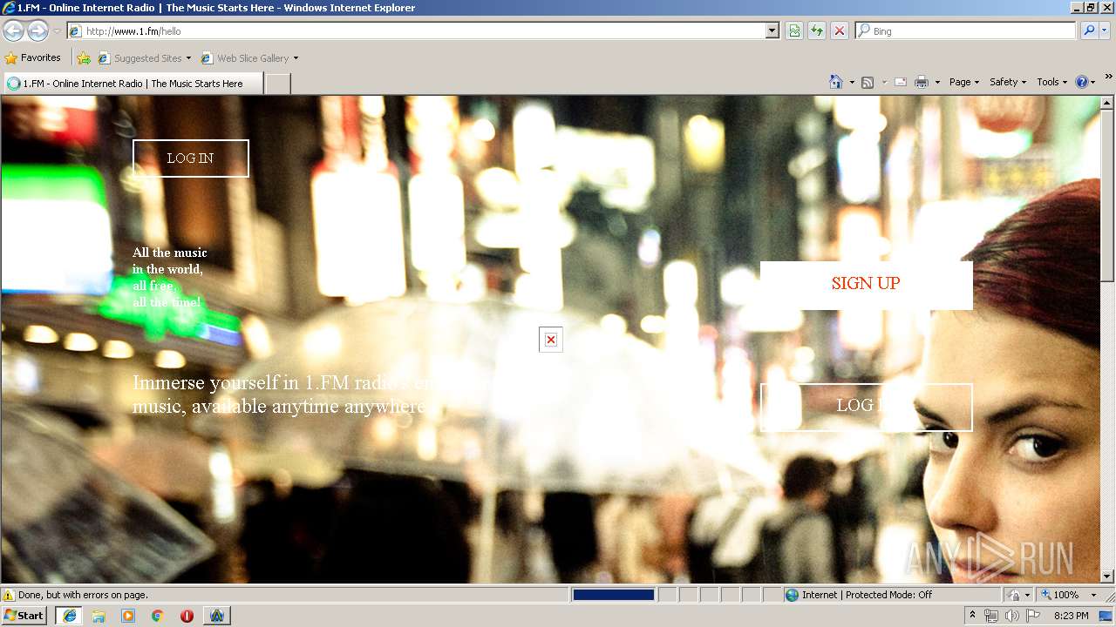Open the Windows Start menu
The width and height of the screenshot is (1116, 627).
[24, 615]
